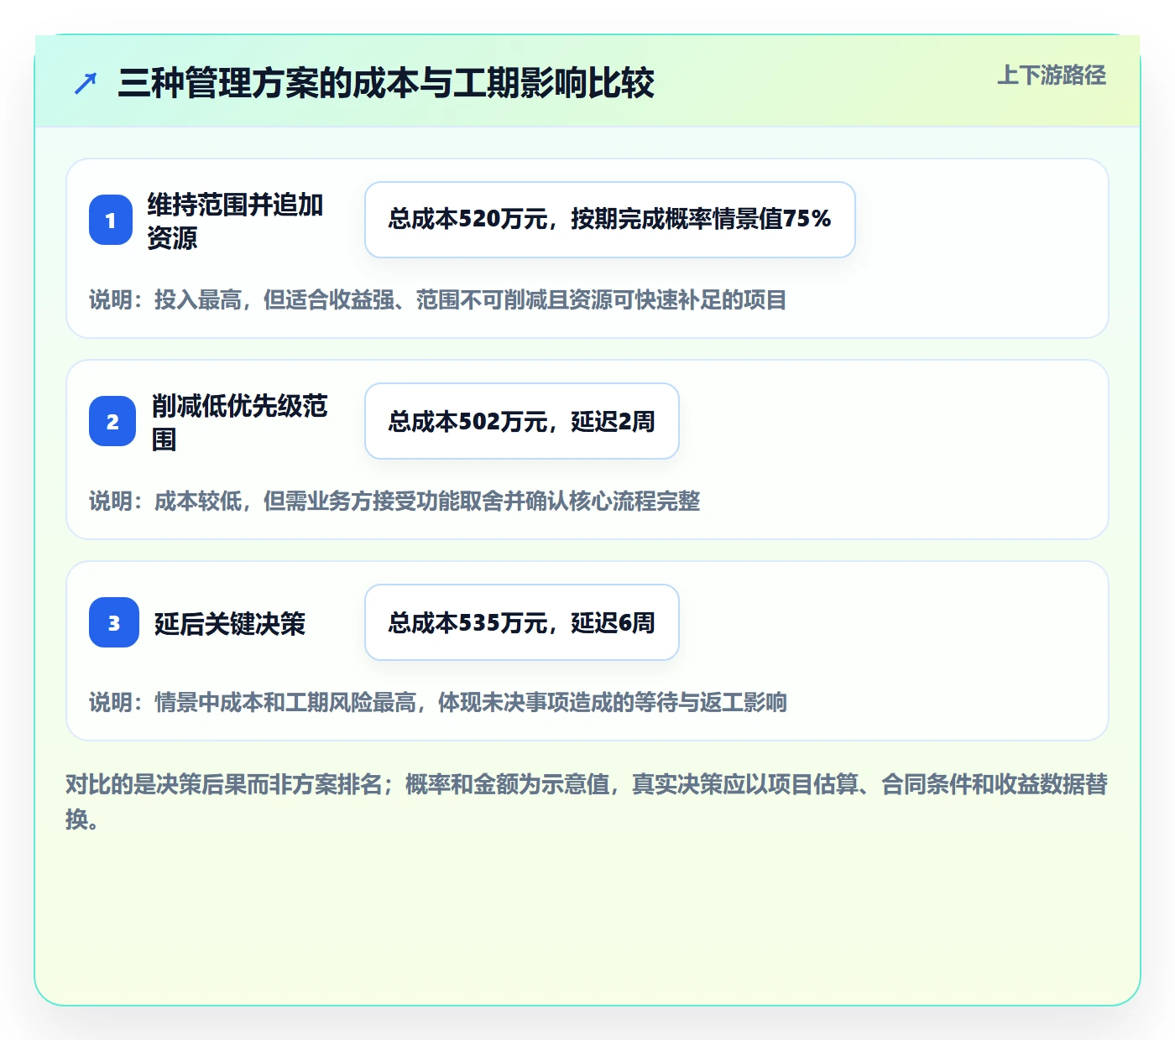Viewport: 1175px width, 1040px height.
Task: Click the blue arrow icon beside the title
Action: 86,84
